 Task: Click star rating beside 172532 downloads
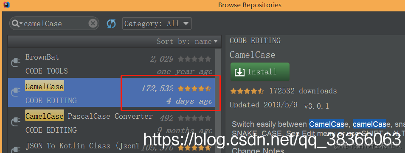coord(247,91)
